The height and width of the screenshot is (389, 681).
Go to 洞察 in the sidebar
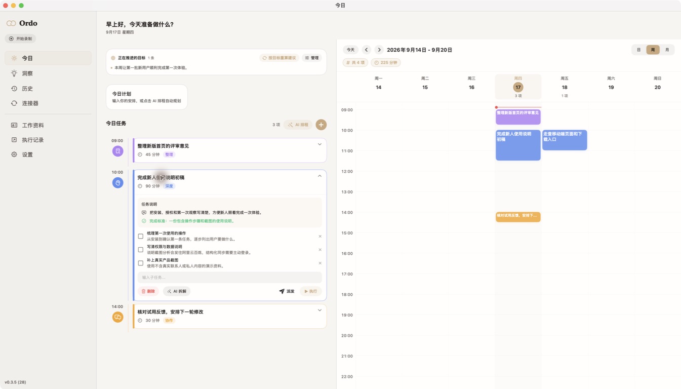[x=48, y=73]
